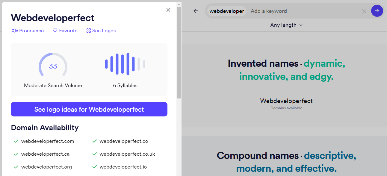Pick the webdeveloperfect.org domain
The height and width of the screenshot is (176, 387).
[x=46, y=167]
